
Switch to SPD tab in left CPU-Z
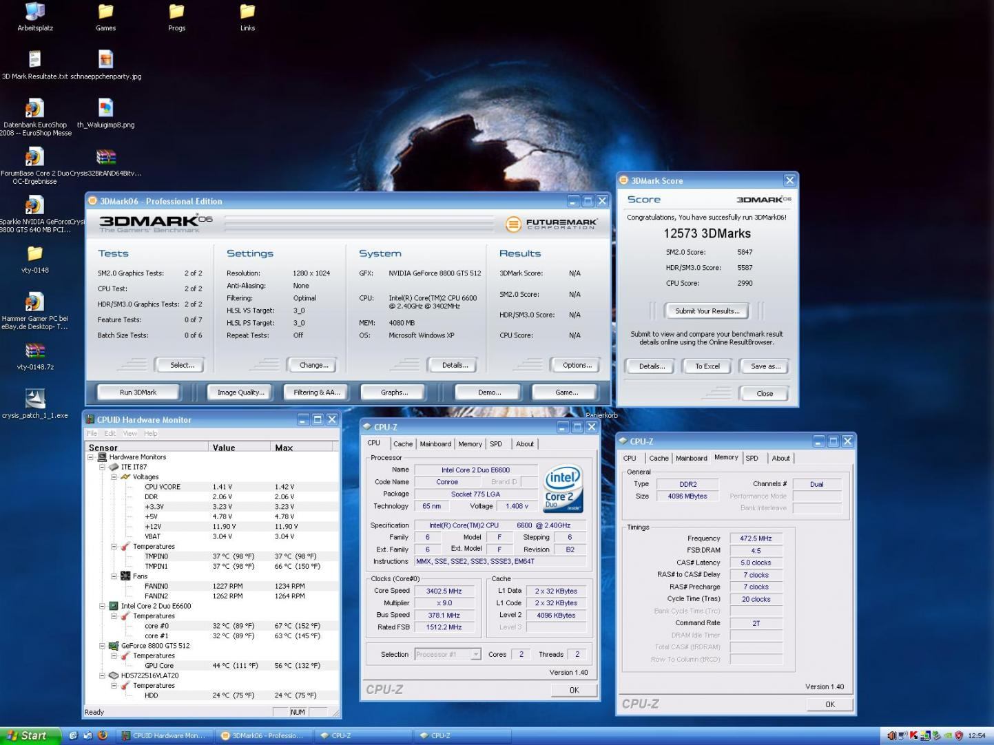496,444
